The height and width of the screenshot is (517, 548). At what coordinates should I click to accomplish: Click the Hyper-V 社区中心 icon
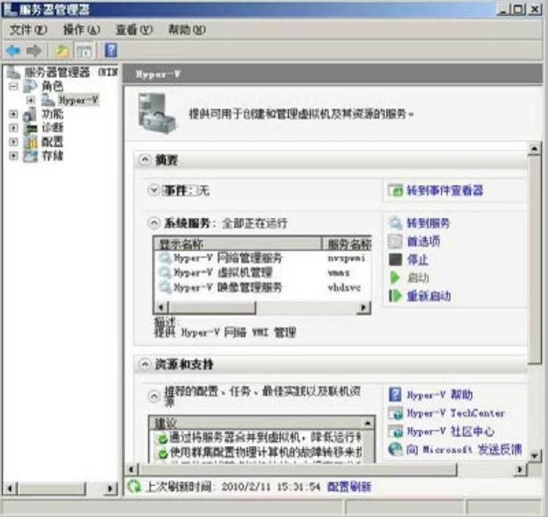pyautogui.click(x=395, y=432)
